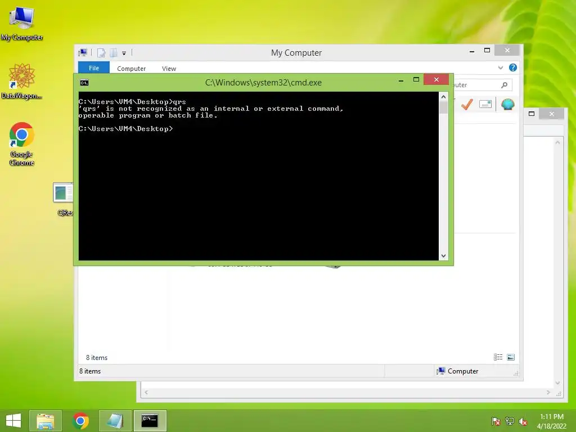Image resolution: width=576 pixels, height=432 pixels.
Task: Open Customize Quick Access Toolbar dropdown
Action: click(124, 53)
